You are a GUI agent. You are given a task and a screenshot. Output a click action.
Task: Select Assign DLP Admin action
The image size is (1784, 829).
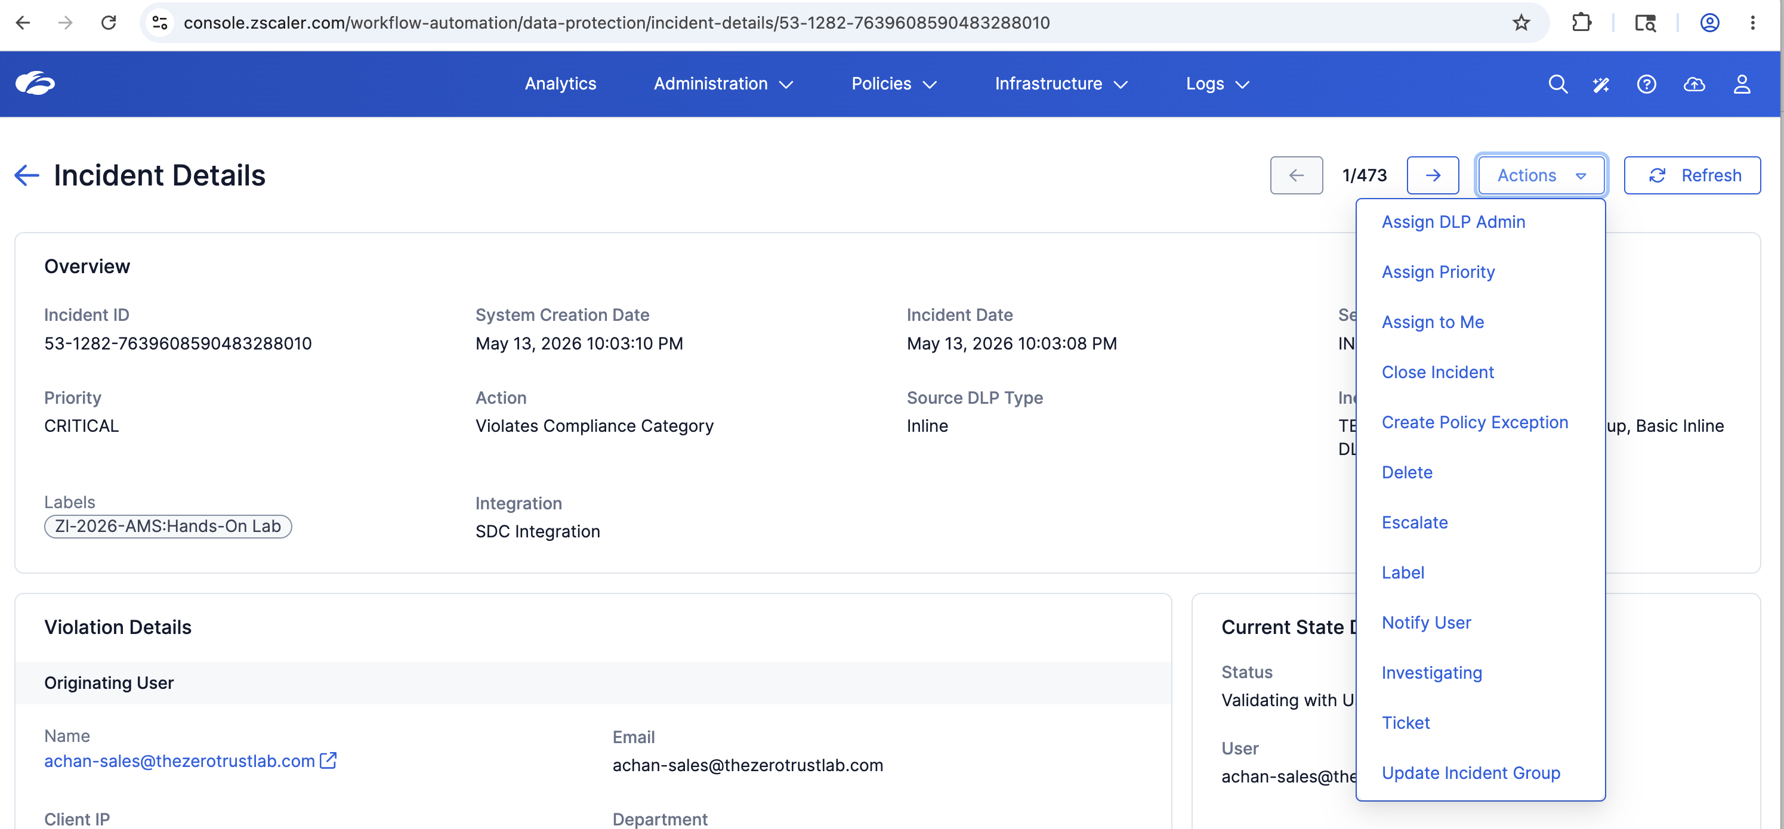(x=1453, y=222)
